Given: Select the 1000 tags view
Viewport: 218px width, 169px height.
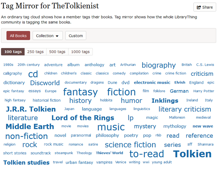Looking at the screenshot, I should [x=80, y=52].
